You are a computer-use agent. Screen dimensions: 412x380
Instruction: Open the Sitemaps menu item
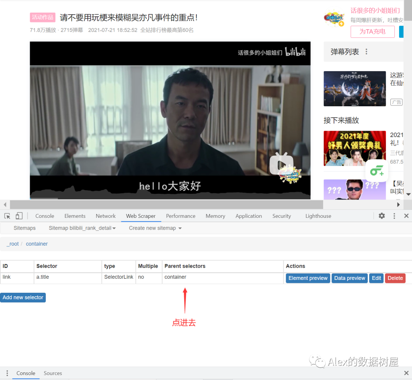(24, 228)
